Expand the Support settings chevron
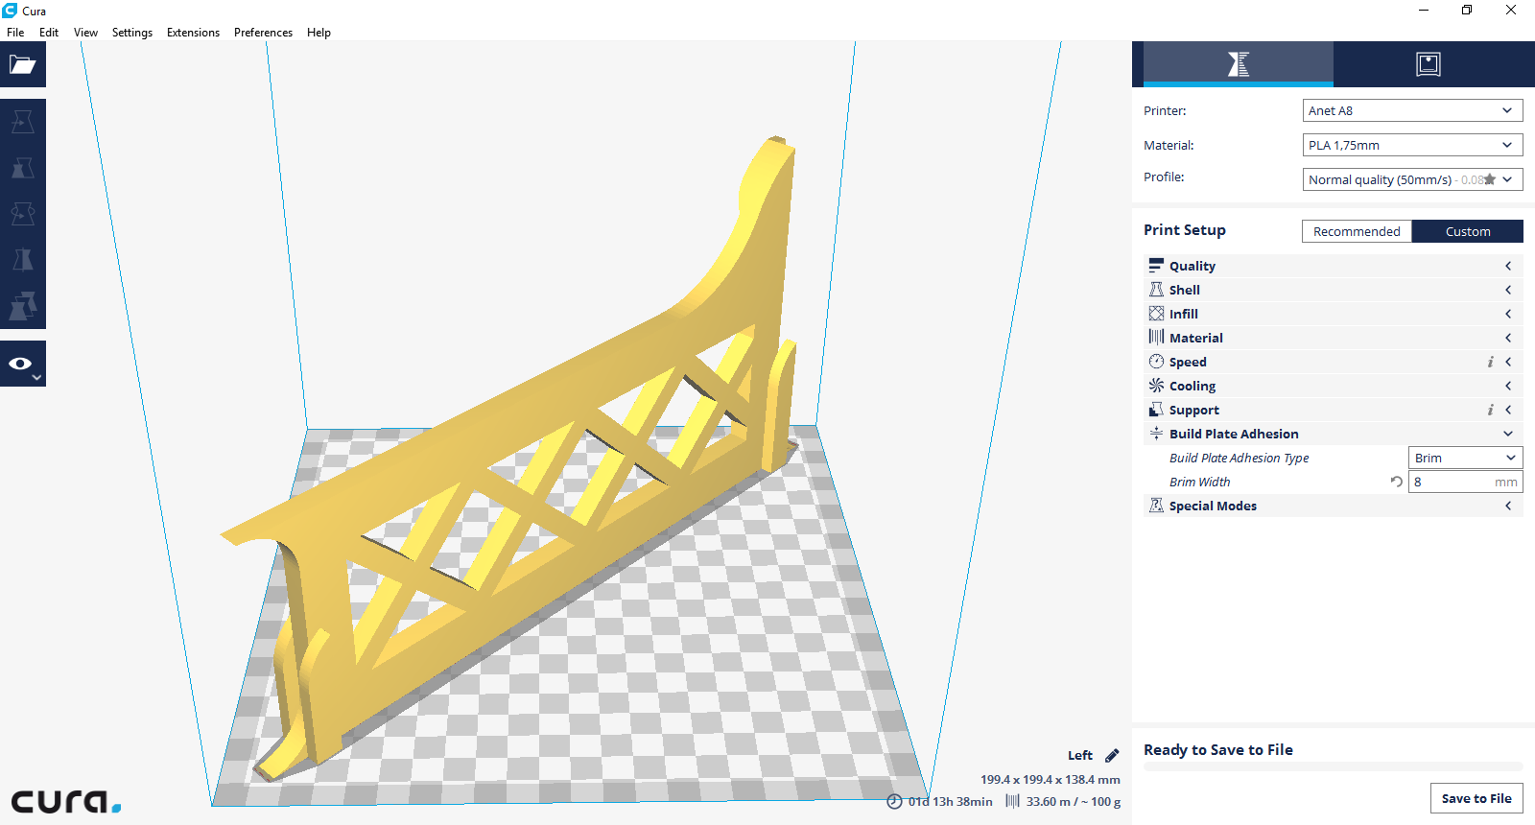This screenshot has height=825, width=1535. (1508, 410)
